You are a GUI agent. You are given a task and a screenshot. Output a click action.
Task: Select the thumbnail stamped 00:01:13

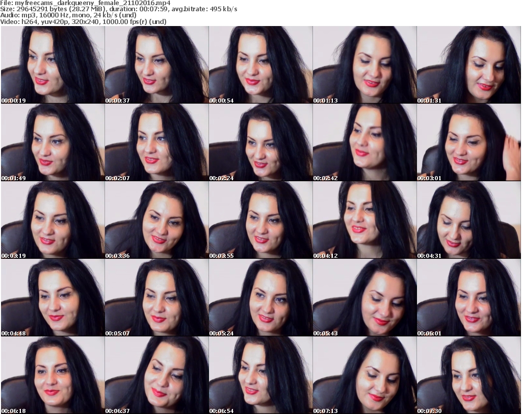pyautogui.click(x=364, y=65)
